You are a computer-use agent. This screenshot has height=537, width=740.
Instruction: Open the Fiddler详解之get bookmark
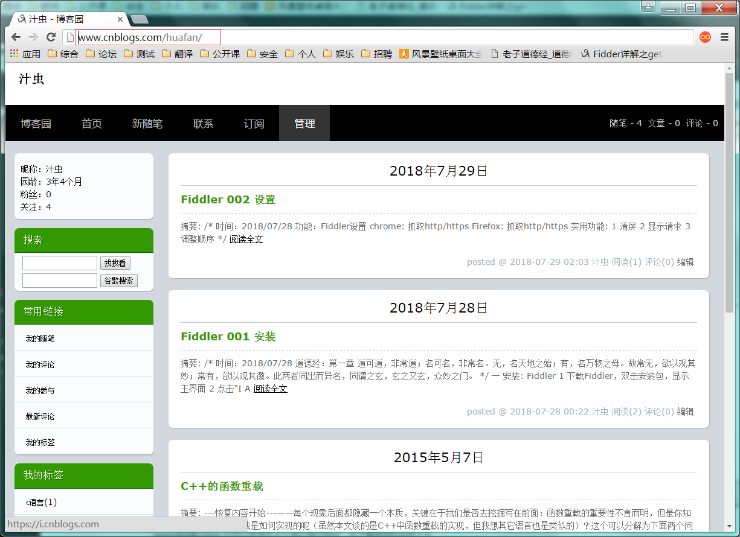click(621, 54)
